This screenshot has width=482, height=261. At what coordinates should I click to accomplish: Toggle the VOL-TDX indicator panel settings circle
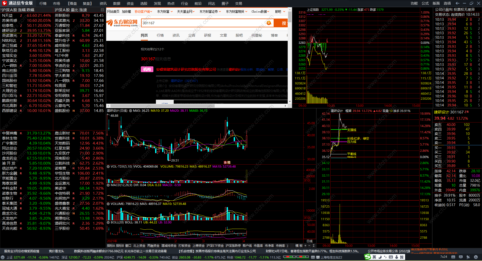coord(108,167)
